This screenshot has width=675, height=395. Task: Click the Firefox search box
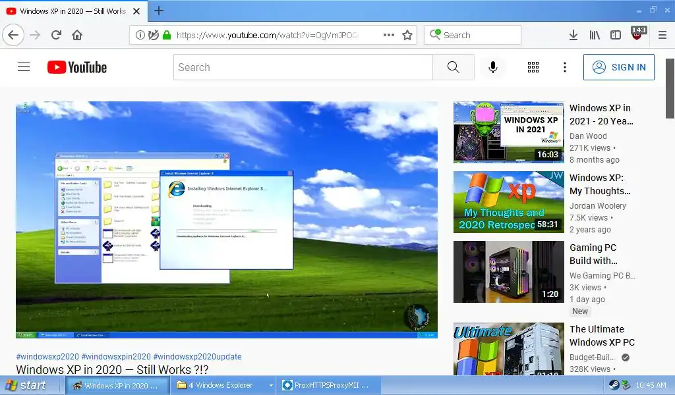pyautogui.click(x=473, y=36)
